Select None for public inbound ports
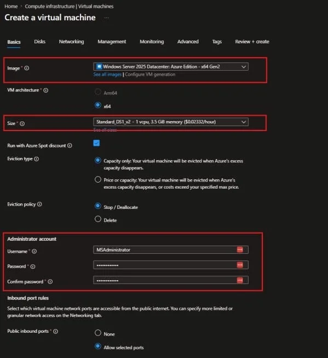This screenshot has height=358, width=328. 98,333
